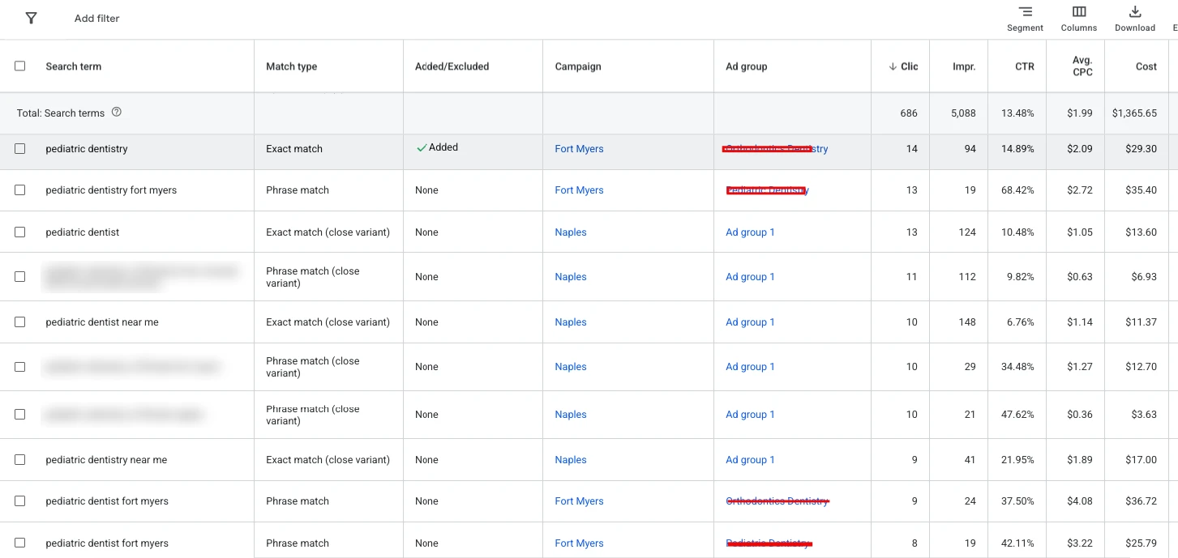Tick the checkbox for 'pediatric dentist' row

click(x=20, y=232)
